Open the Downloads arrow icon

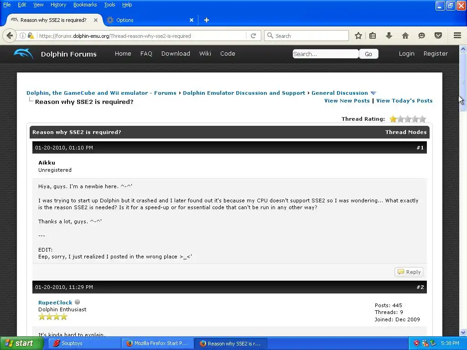[x=389, y=36]
